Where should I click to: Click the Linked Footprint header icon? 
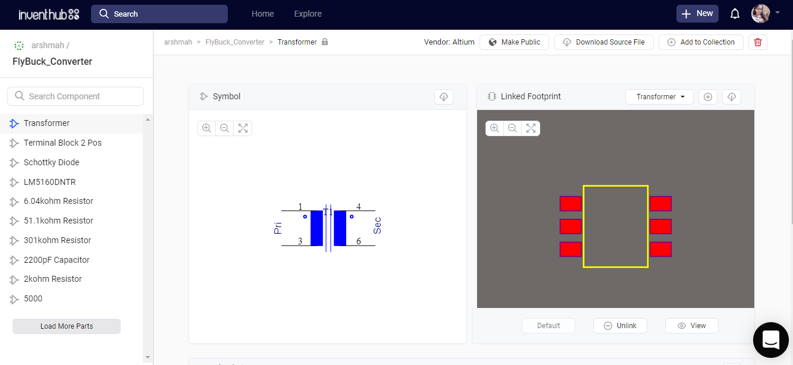(x=492, y=96)
